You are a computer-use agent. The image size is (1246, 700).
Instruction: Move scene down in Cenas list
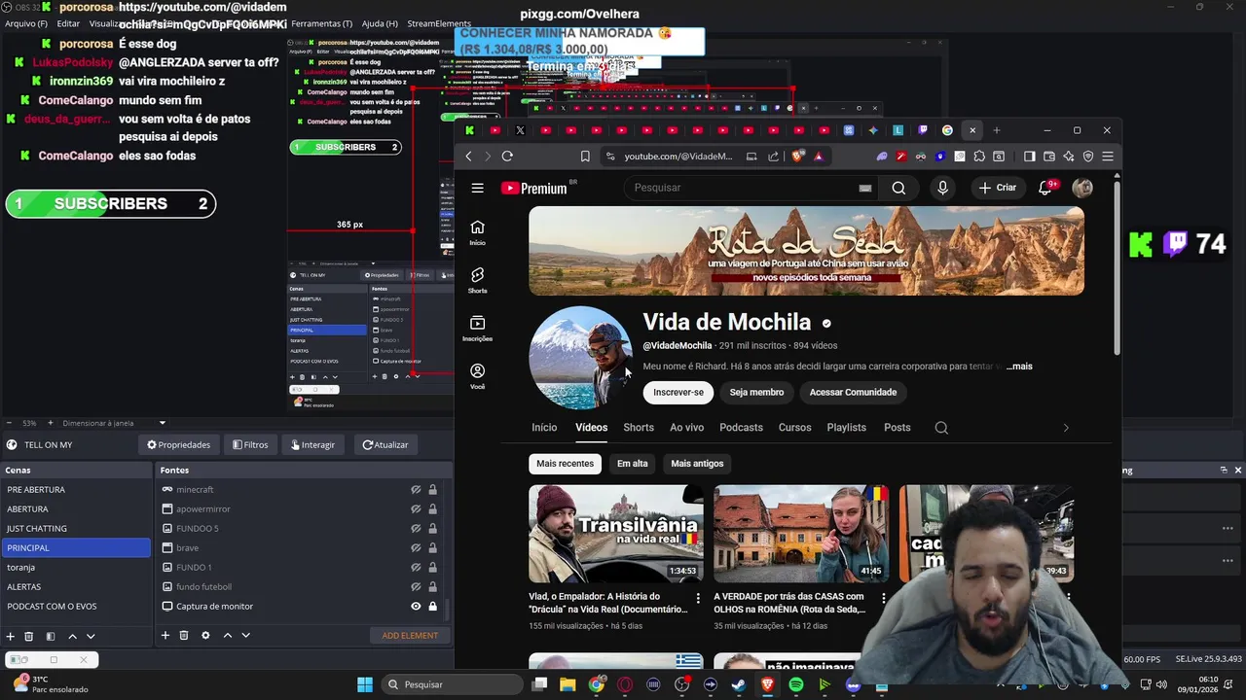pos(91,636)
